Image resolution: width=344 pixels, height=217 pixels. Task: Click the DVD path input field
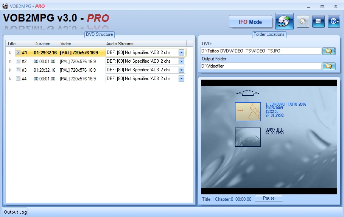coord(261,51)
